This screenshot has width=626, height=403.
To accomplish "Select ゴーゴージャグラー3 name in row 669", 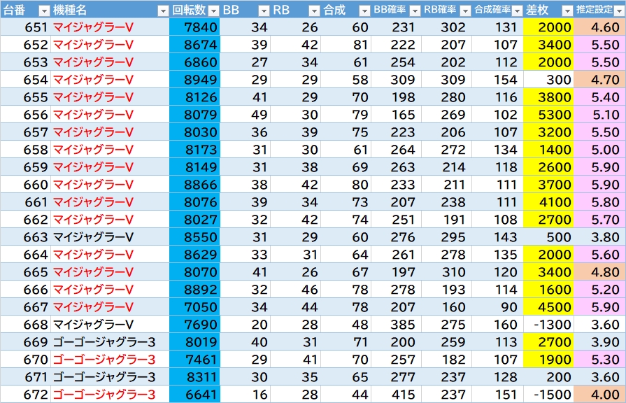I will pyautogui.click(x=104, y=342).
